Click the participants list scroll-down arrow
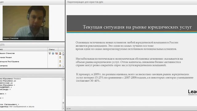The image size is (197, 111). tap(63, 67)
